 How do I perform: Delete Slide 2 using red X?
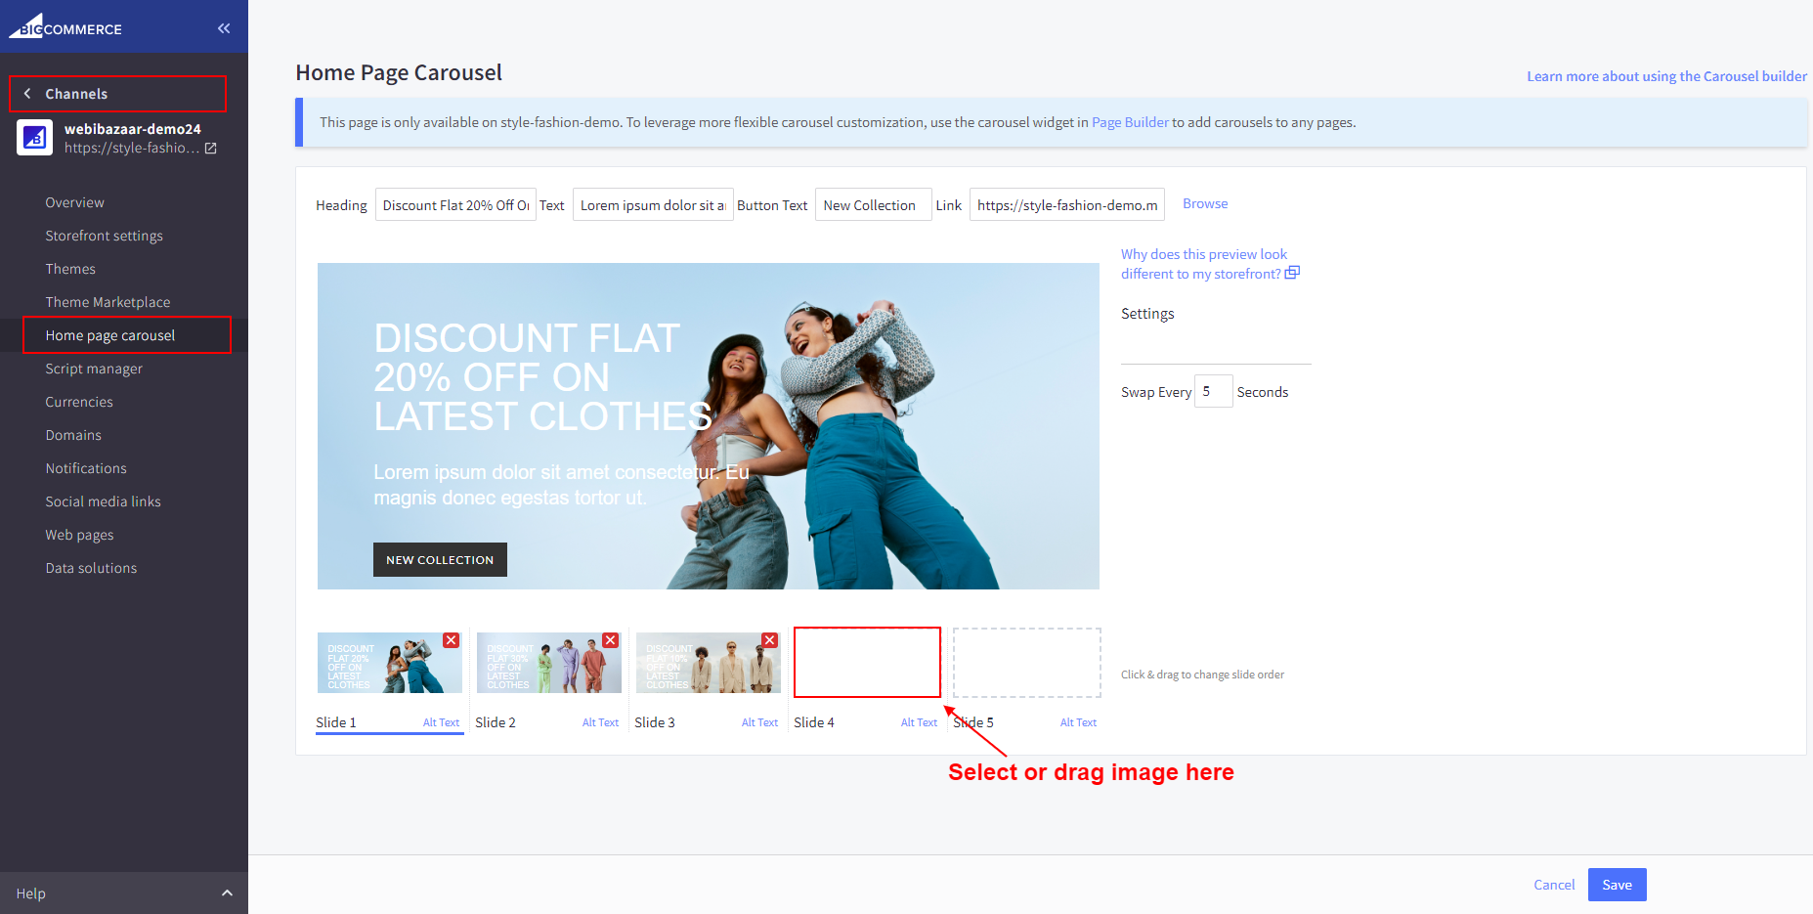click(x=610, y=640)
